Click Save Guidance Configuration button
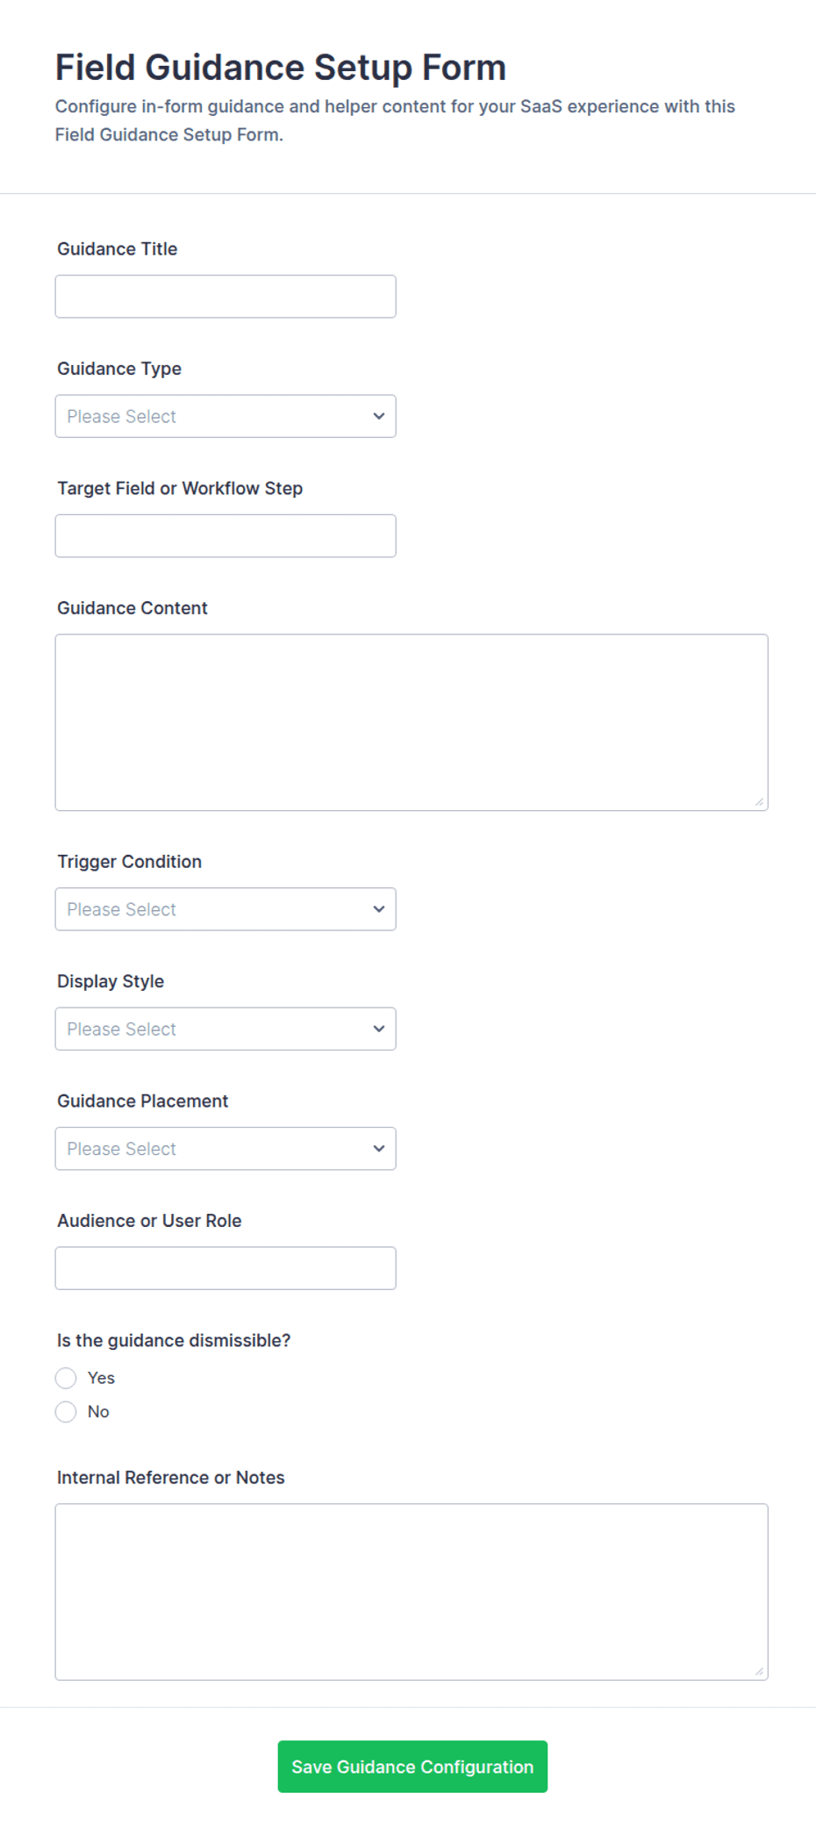 click(x=412, y=1767)
